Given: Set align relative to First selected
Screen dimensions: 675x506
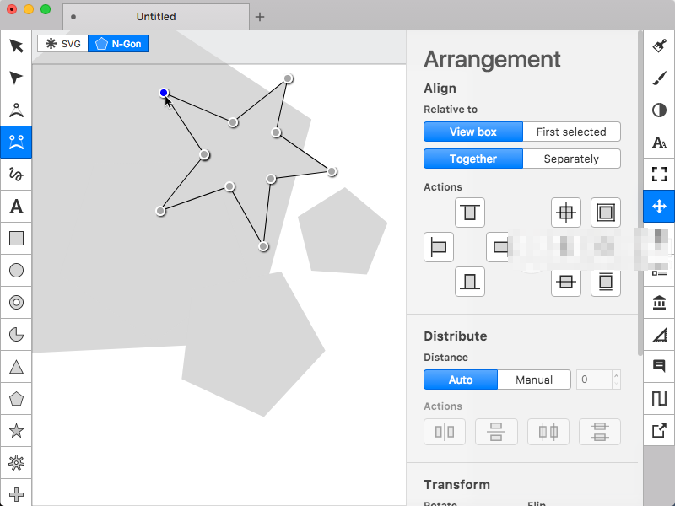Looking at the screenshot, I should 572,132.
